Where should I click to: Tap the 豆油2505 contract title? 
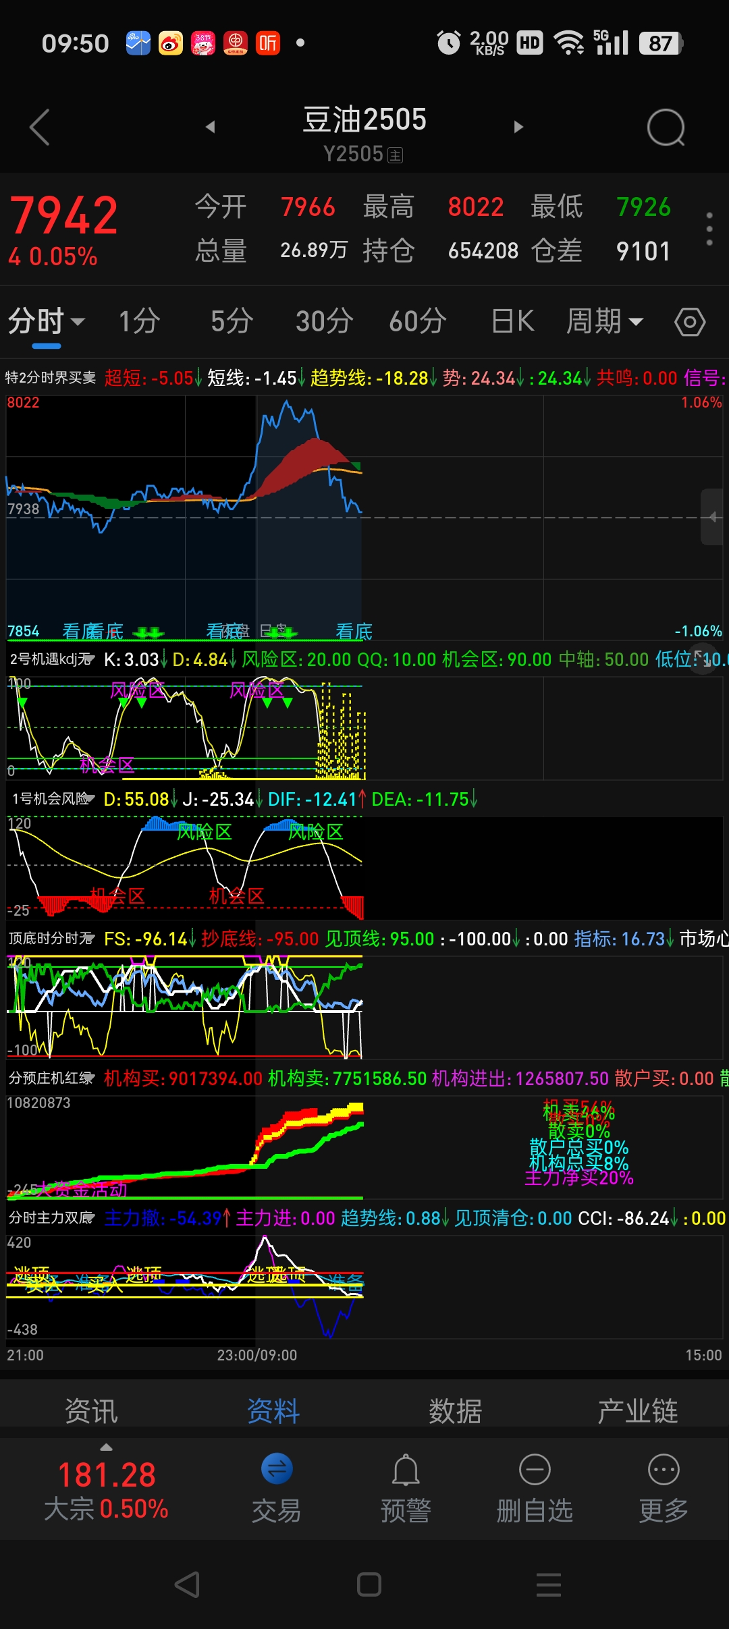point(364,120)
